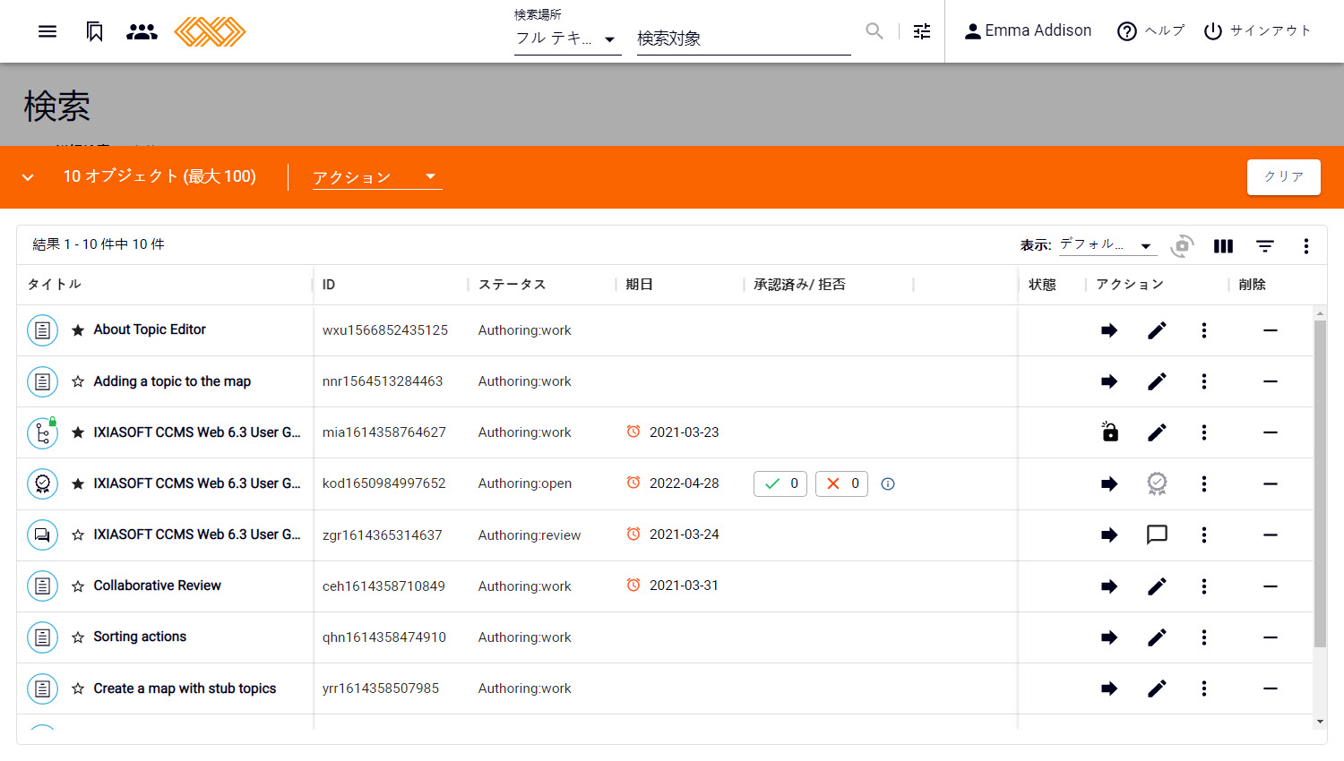The width and height of the screenshot is (1344, 761).
Task: Toggle favorite star for About Topic Editor
Action: pos(78,330)
